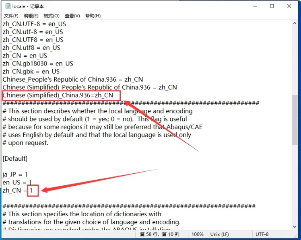This screenshot has height=240, width=301.
Task: Click Unix (LF) line ending indicator
Action: click(219, 234)
